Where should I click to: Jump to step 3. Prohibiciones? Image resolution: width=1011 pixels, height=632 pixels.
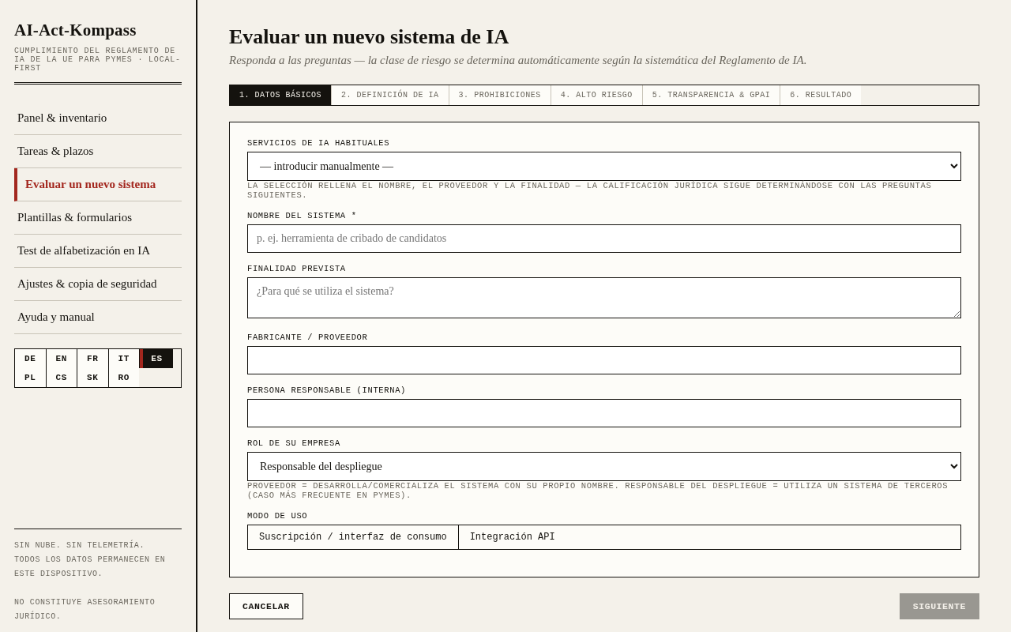point(500,96)
